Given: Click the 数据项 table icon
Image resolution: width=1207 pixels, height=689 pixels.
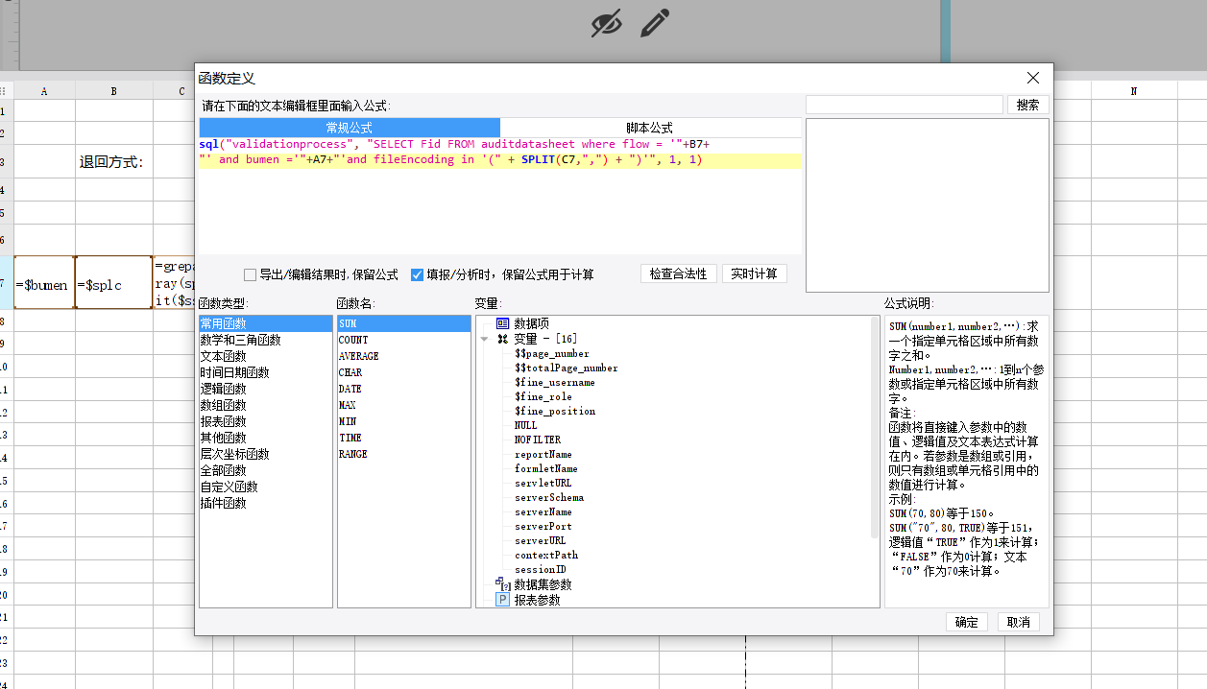Looking at the screenshot, I should (x=502, y=324).
